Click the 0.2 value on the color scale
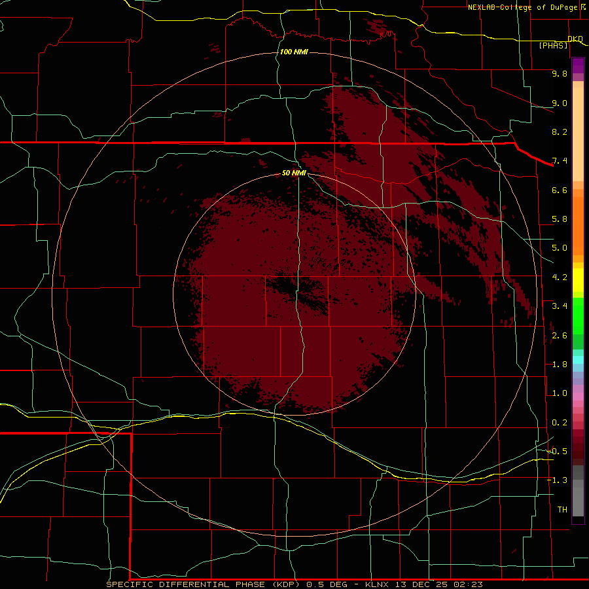 [x=560, y=423]
